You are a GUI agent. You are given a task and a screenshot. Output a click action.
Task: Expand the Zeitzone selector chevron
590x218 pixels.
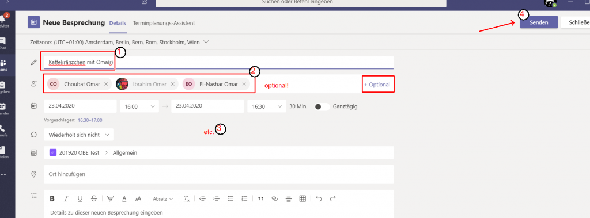coord(206,42)
